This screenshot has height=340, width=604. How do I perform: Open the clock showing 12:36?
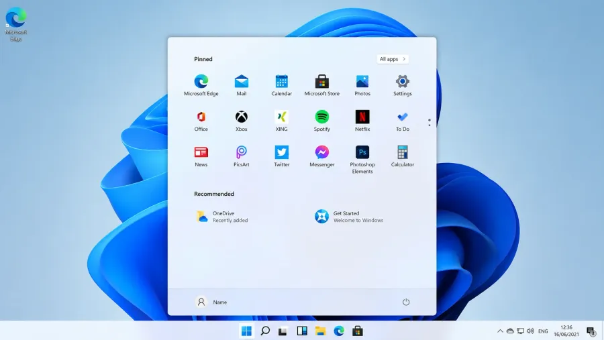pyautogui.click(x=566, y=331)
